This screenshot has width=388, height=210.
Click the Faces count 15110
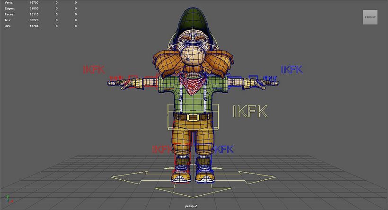point(34,14)
